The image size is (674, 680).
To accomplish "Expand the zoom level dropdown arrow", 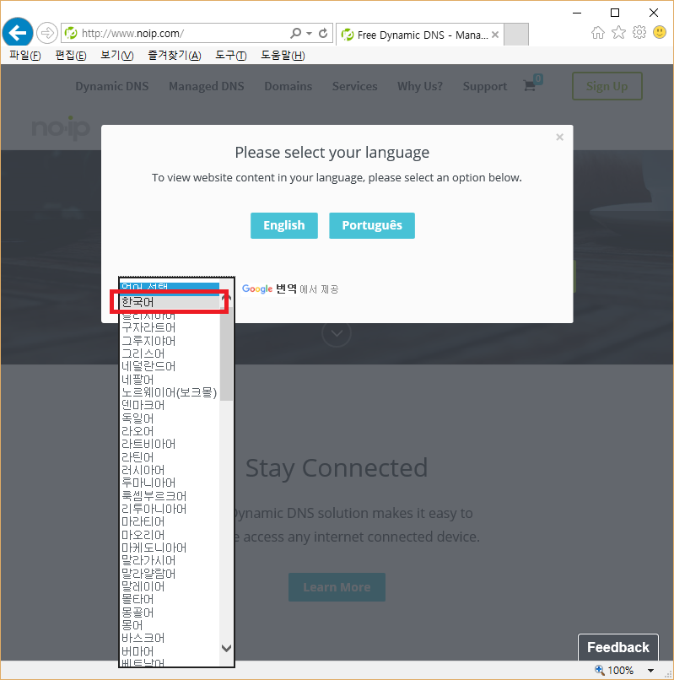I will 650,671.
